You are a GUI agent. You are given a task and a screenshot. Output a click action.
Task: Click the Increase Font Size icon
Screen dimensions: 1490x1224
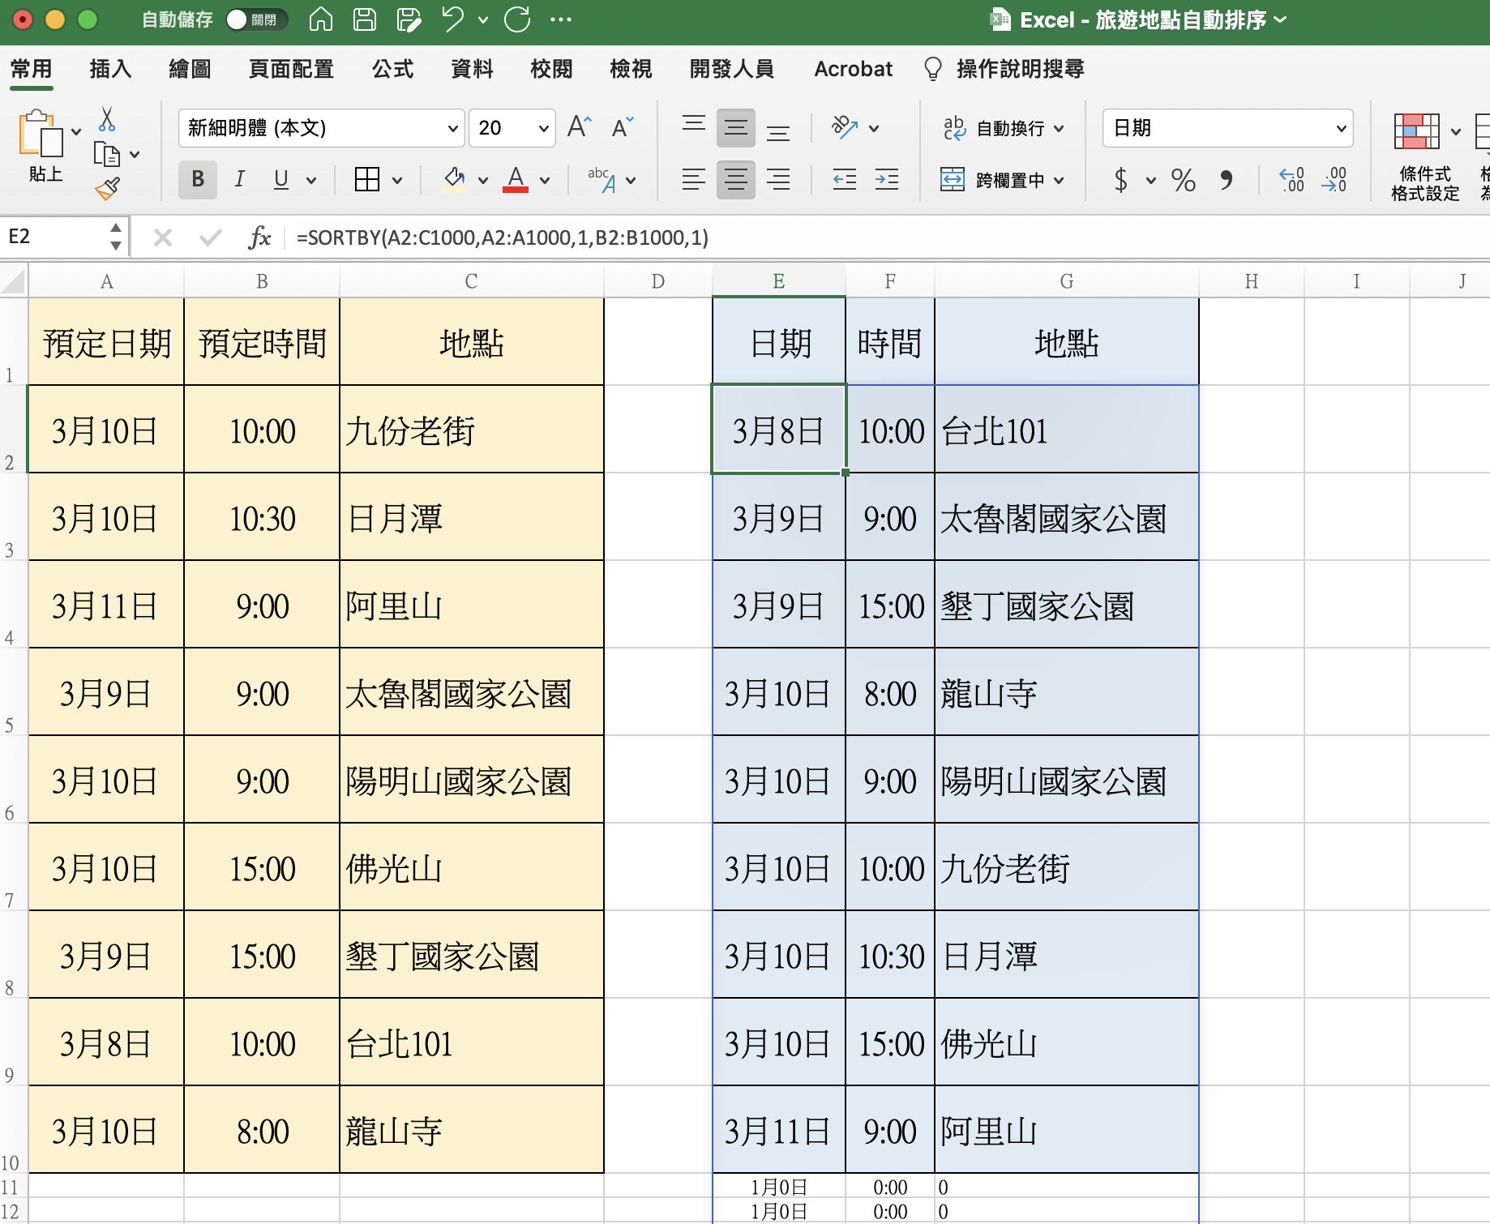click(579, 127)
